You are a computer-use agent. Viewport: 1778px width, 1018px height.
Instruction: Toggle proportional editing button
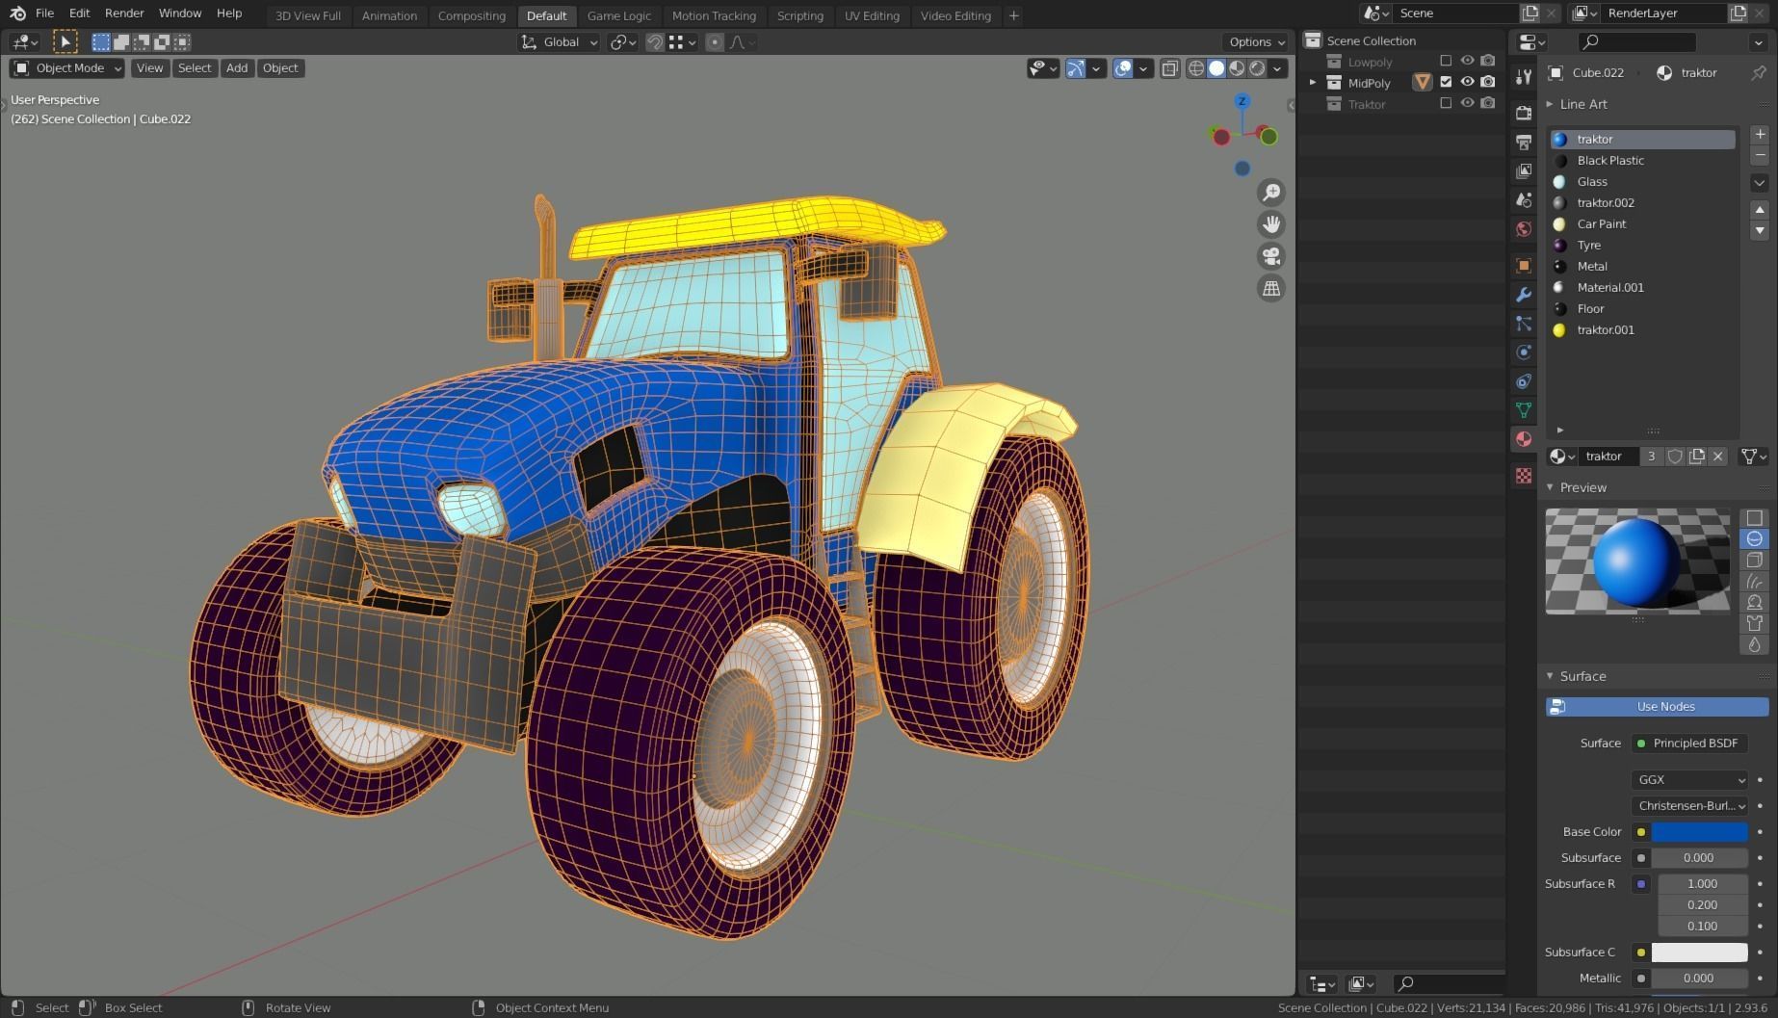coord(714,42)
